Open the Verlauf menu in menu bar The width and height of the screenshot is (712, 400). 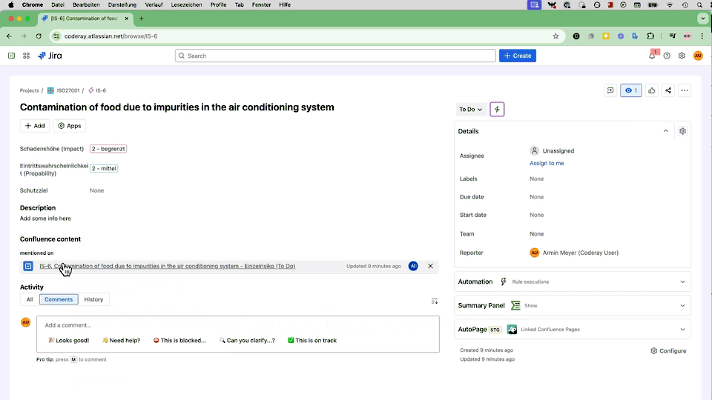154,4
